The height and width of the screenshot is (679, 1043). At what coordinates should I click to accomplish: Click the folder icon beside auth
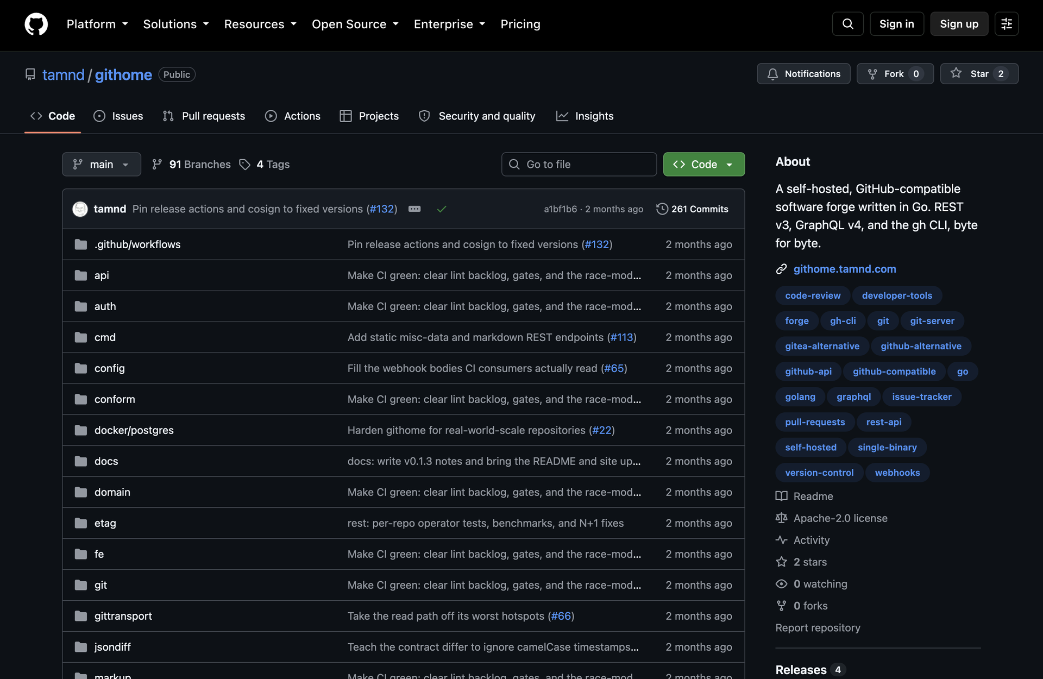(x=81, y=306)
